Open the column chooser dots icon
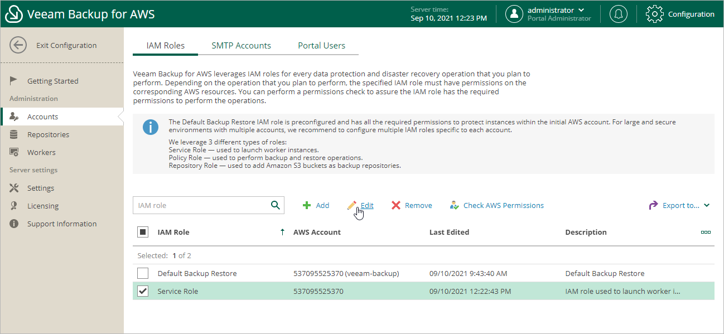724x334 pixels. (706, 232)
